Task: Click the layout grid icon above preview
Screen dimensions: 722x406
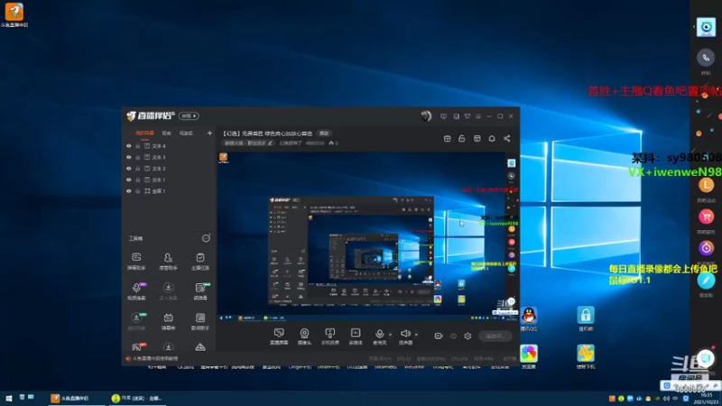Action: click(x=477, y=139)
